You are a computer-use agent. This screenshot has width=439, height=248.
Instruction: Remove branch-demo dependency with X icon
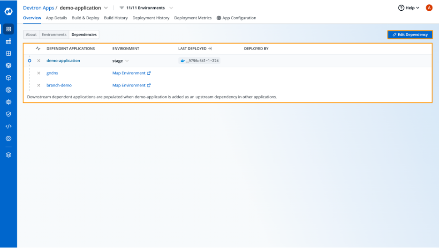tap(38, 85)
